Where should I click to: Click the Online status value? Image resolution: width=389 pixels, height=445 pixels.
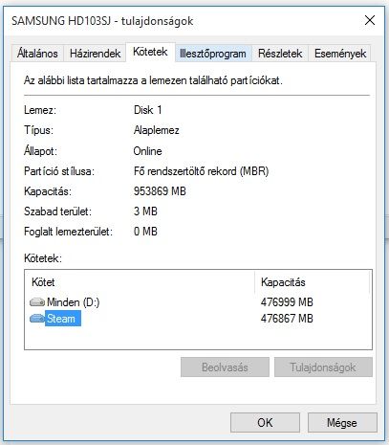click(x=147, y=151)
